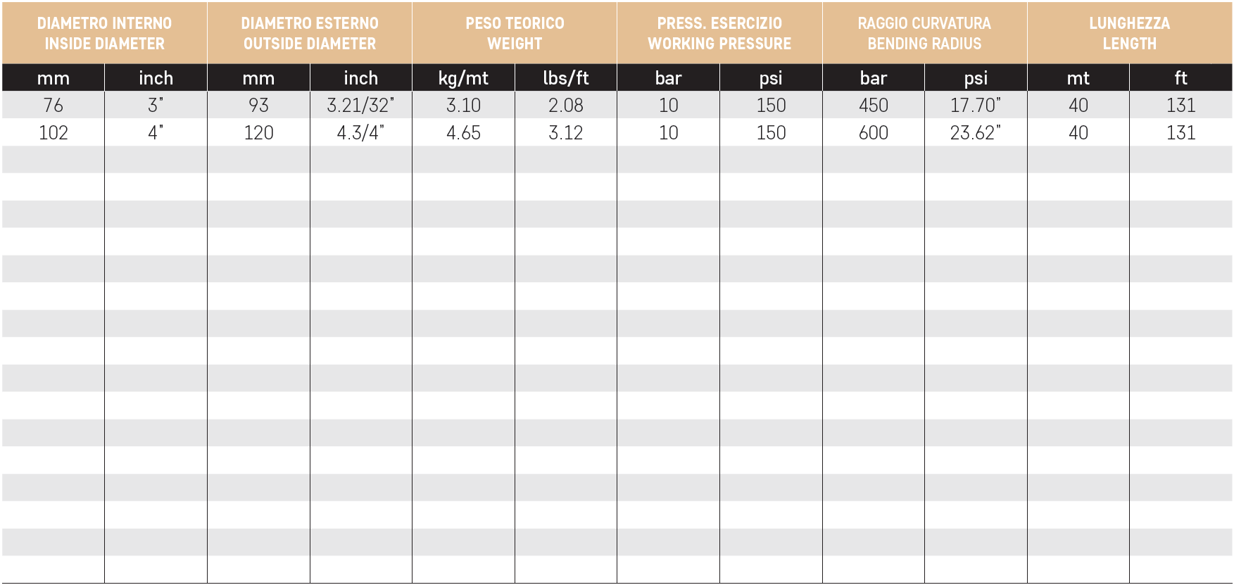
Task: Select the lbs/ft unit column label
Action: pyautogui.click(x=566, y=78)
